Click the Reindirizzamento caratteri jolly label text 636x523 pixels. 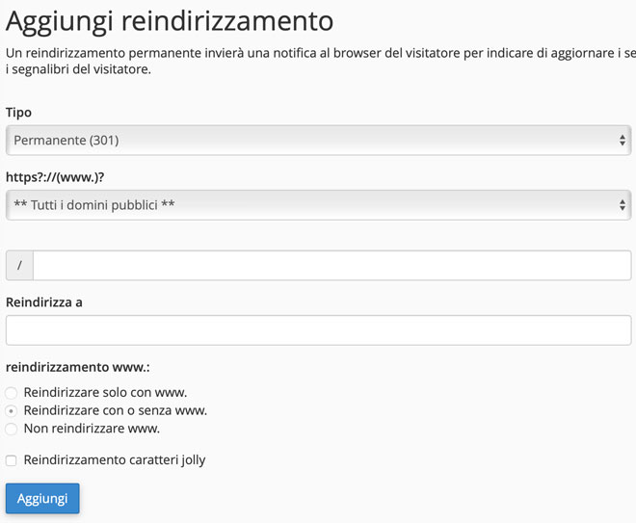[115, 460]
